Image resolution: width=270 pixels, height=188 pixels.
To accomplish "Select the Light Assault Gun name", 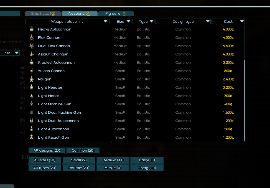I will (54, 137).
